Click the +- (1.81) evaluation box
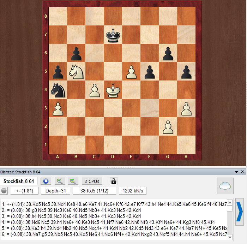The width and height of the screenshot is (247, 244). [x=24, y=191]
